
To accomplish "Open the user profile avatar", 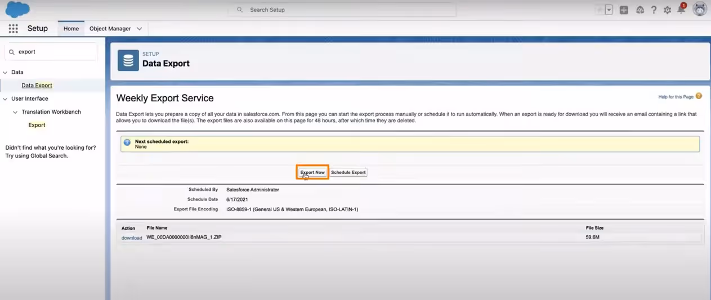I will pos(700,9).
